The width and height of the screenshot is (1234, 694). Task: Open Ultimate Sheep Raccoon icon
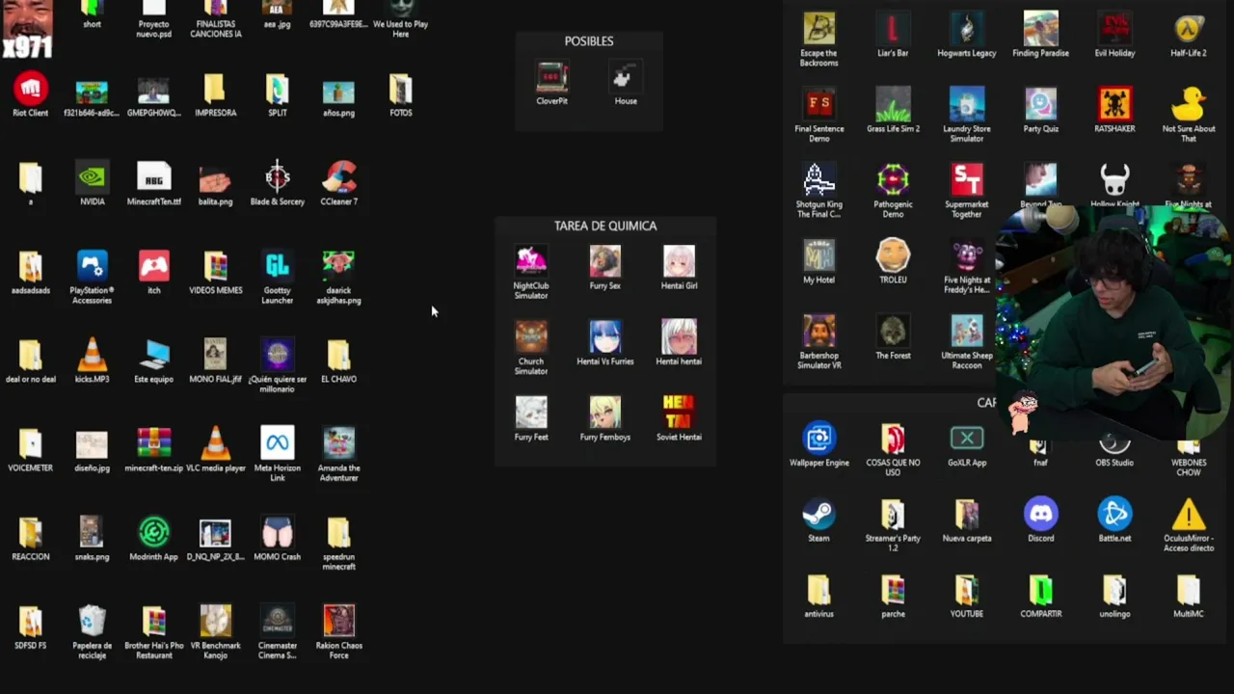(967, 332)
